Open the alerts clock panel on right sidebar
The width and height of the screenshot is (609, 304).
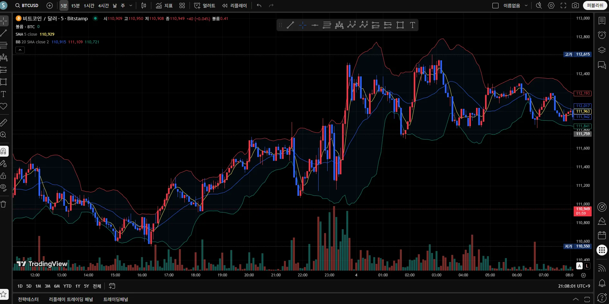click(602, 35)
